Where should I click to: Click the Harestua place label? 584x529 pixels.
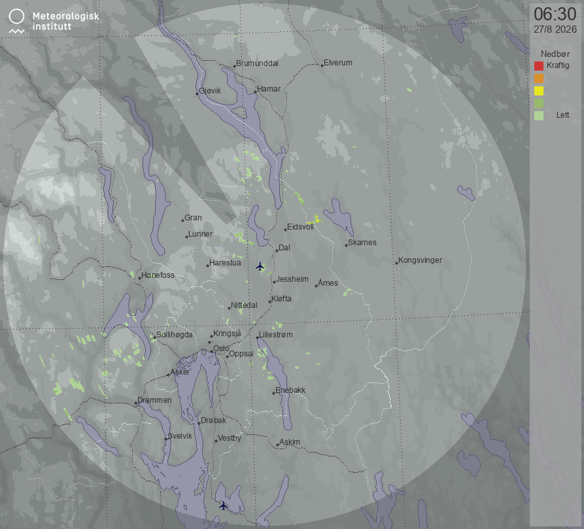coord(225,263)
